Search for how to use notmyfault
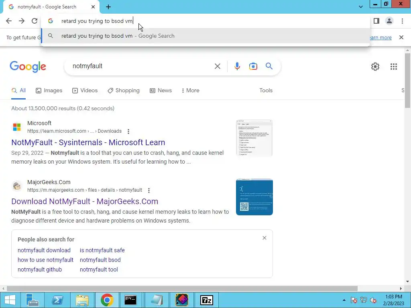 45,260
